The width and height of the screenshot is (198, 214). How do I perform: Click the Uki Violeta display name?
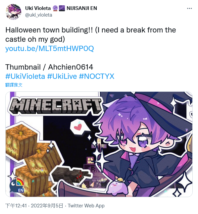coord(38,8)
